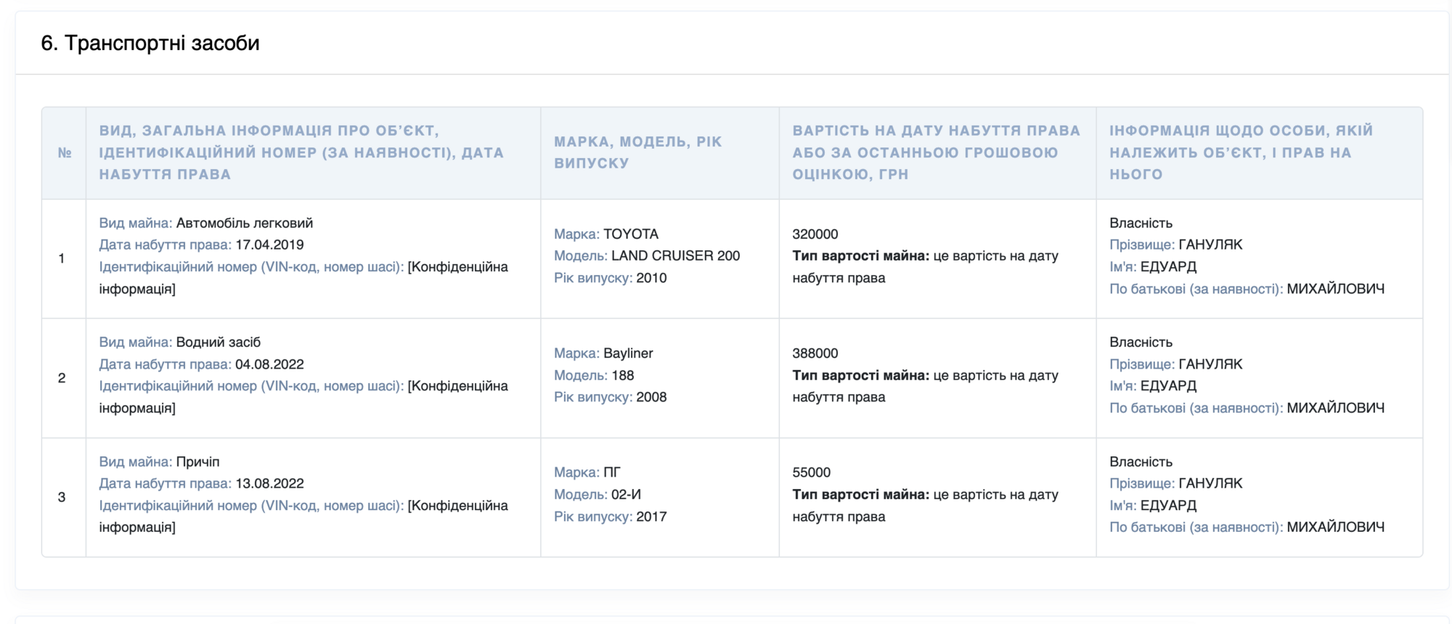Click acquisition date 17.04.2019

coord(269,245)
